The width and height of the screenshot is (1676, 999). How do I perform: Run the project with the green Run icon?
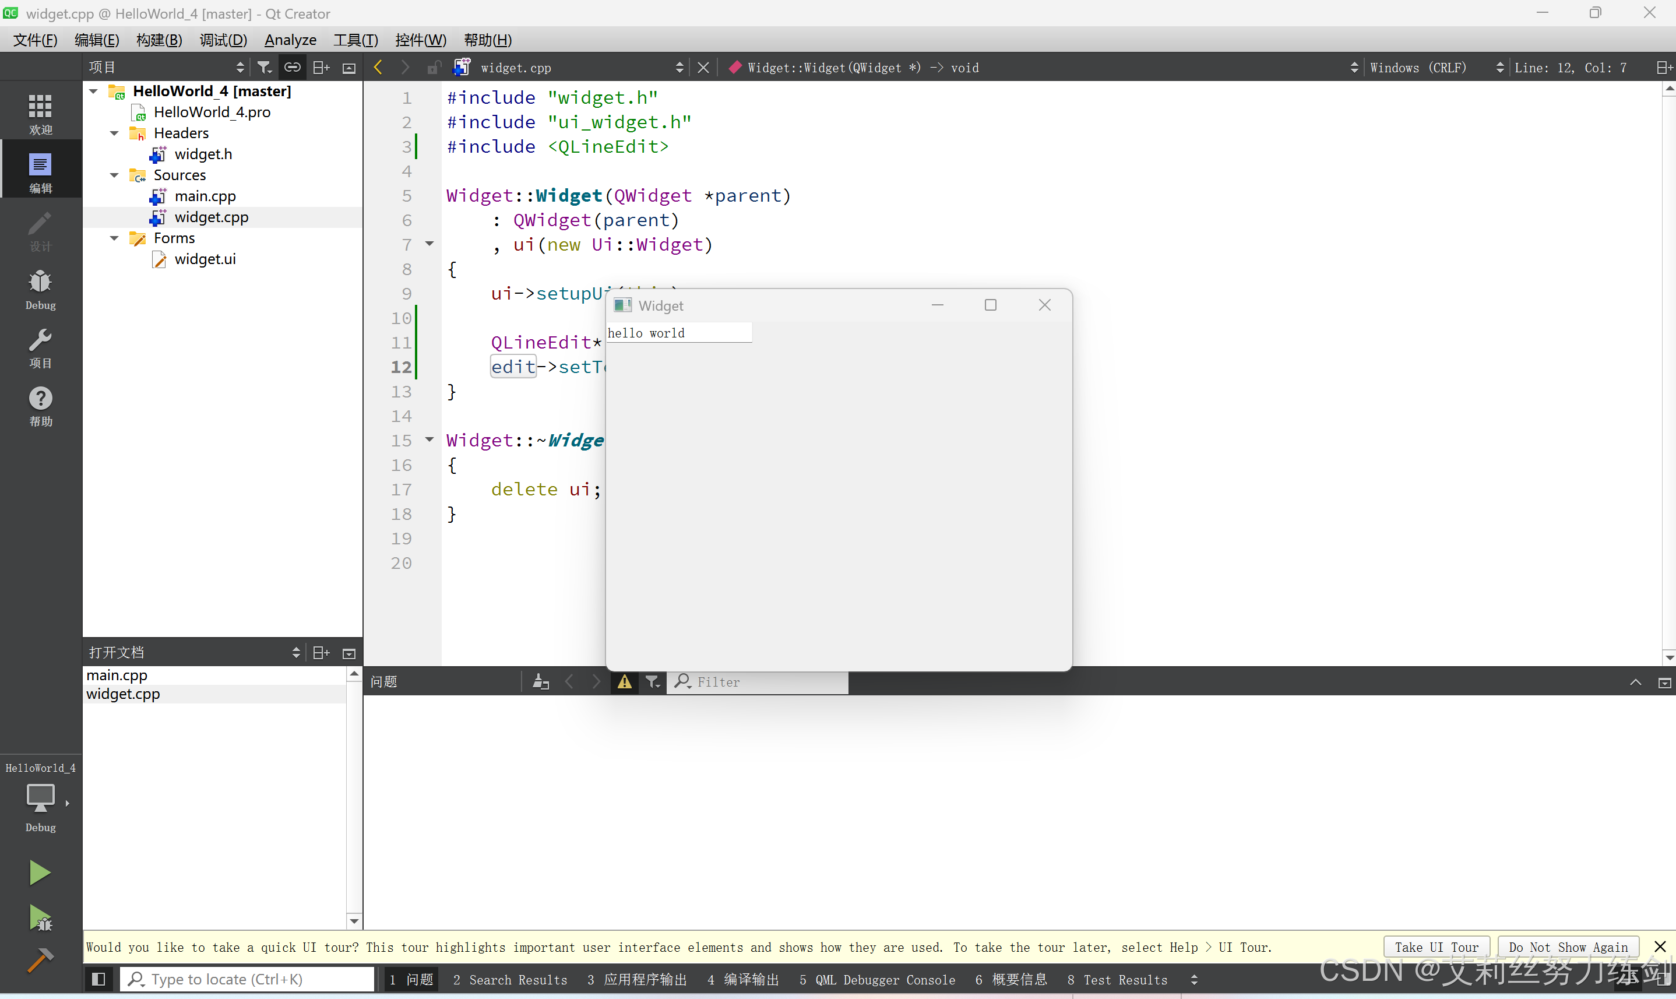point(40,872)
